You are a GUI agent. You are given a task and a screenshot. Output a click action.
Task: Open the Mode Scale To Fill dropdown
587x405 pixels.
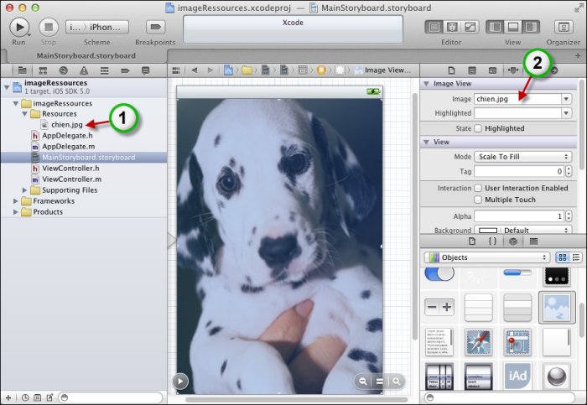click(523, 157)
